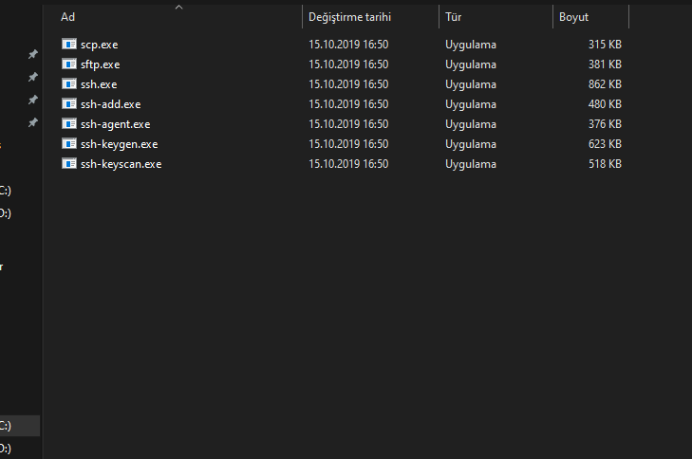Click the modified date of scp.exe
Image resolution: width=692 pixels, height=459 pixels.
pyautogui.click(x=348, y=44)
